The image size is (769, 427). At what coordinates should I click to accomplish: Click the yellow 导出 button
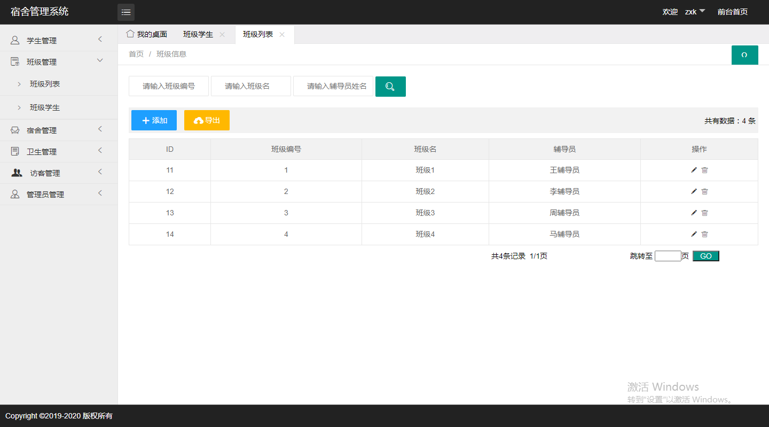click(207, 120)
